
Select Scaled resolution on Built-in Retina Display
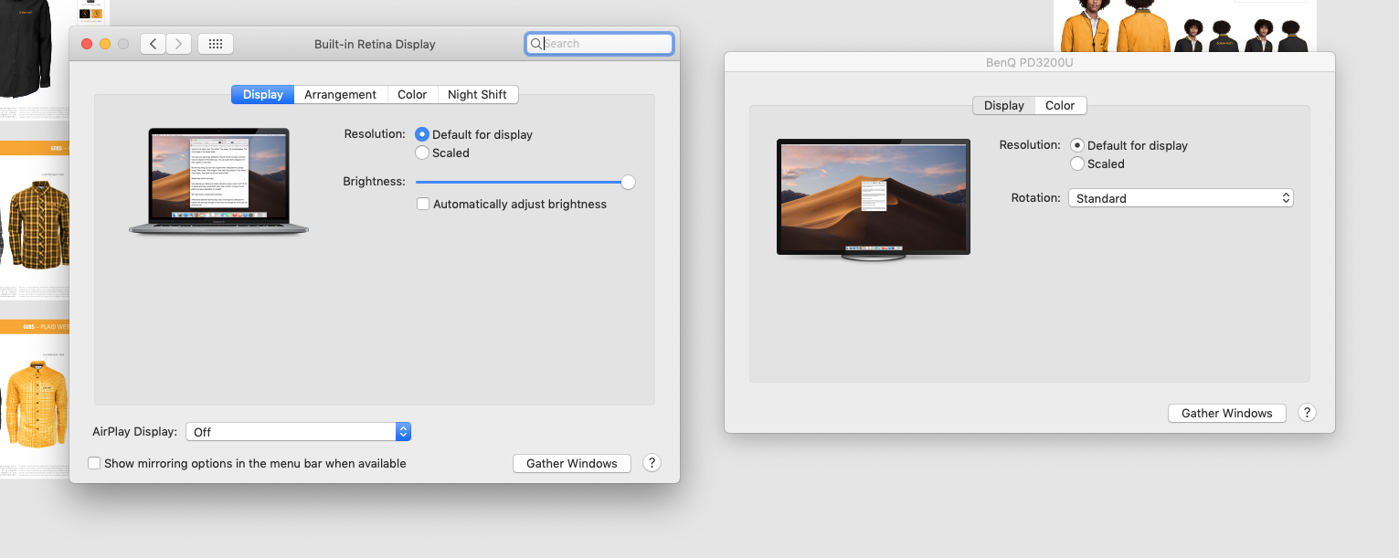(x=422, y=153)
